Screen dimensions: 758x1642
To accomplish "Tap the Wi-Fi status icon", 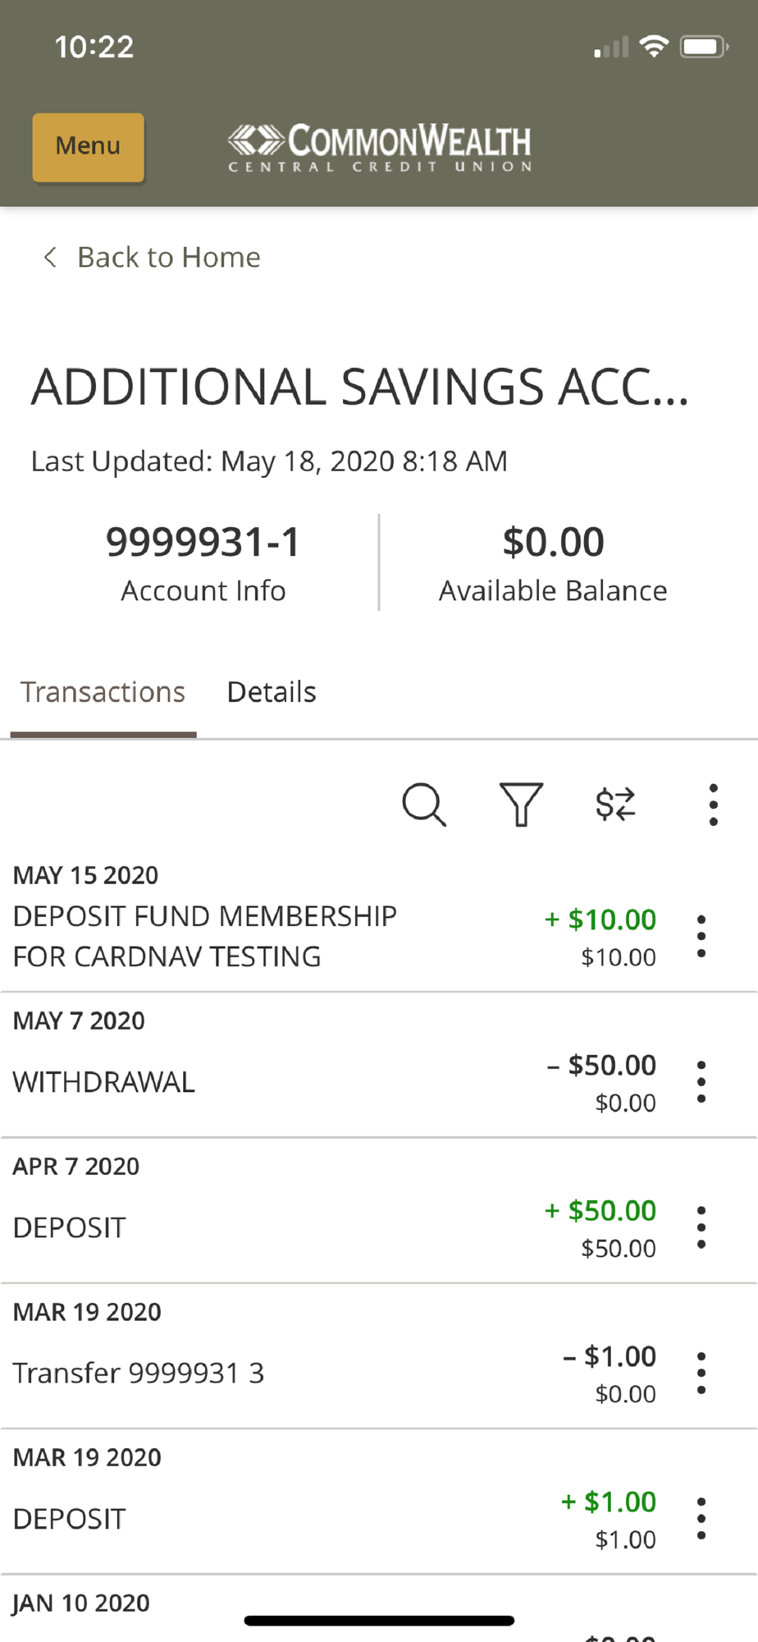I will [x=654, y=47].
